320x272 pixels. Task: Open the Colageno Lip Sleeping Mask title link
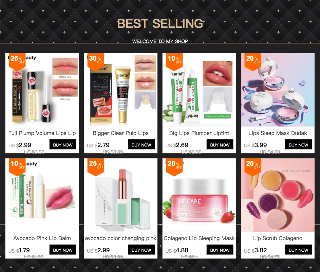[199, 238]
